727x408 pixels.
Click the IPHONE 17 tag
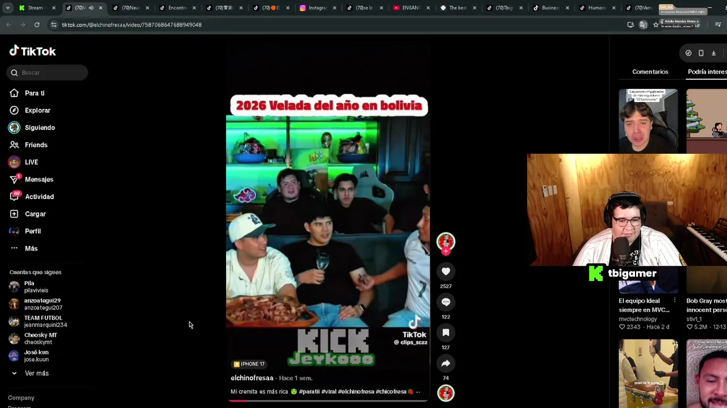(x=249, y=364)
